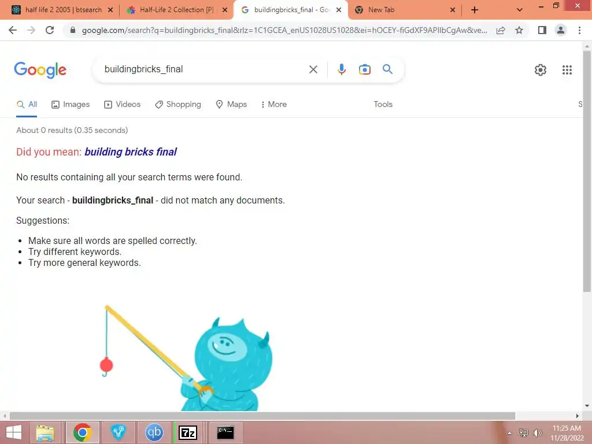Image resolution: width=592 pixels, height=444 pixels.
Task: Close the buildingbricks_final tab
Action: click(x=339, y=10)
